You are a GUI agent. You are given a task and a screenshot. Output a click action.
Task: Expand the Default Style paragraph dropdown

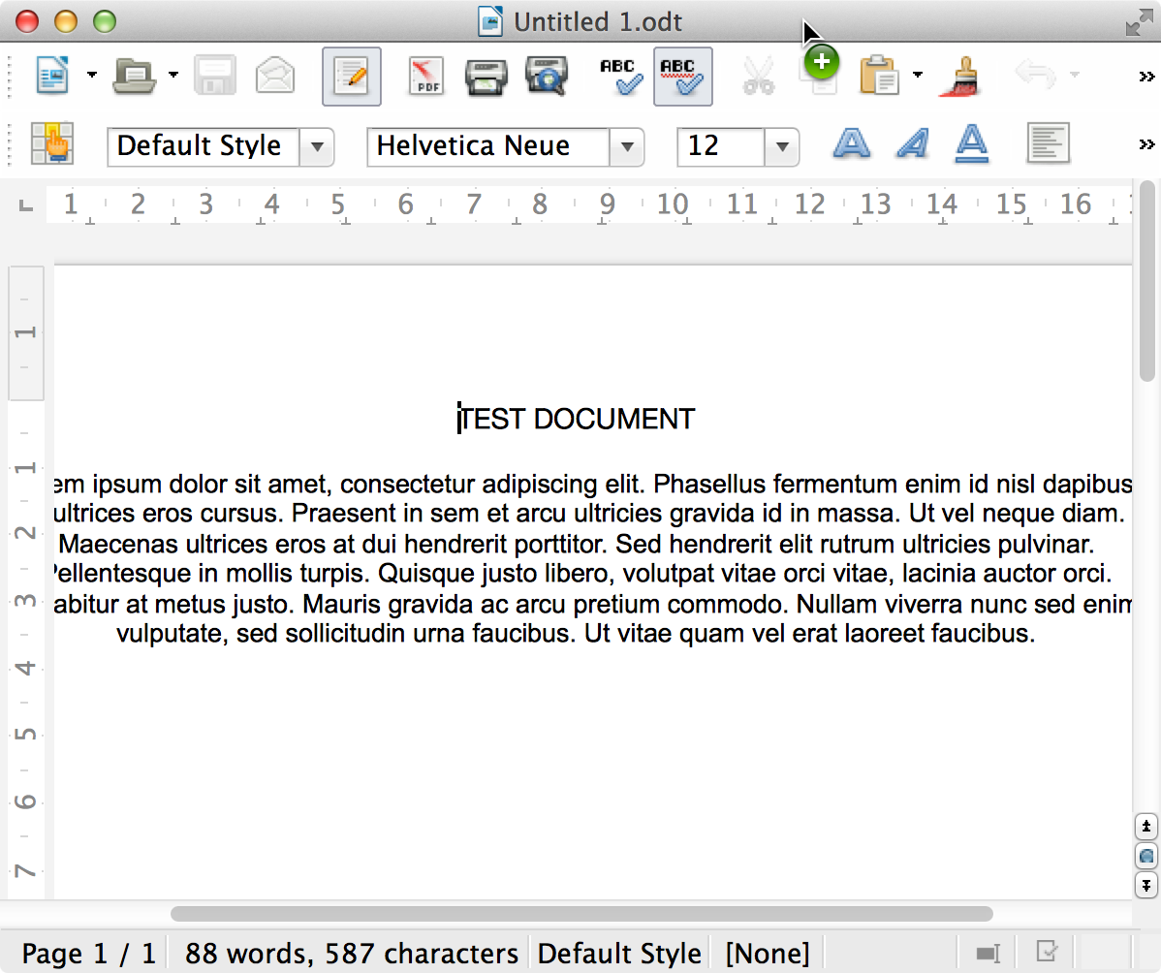(317, 147)
